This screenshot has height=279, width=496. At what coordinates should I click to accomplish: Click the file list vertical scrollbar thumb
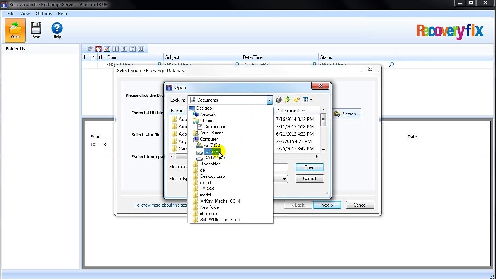[x=323, y=120]
